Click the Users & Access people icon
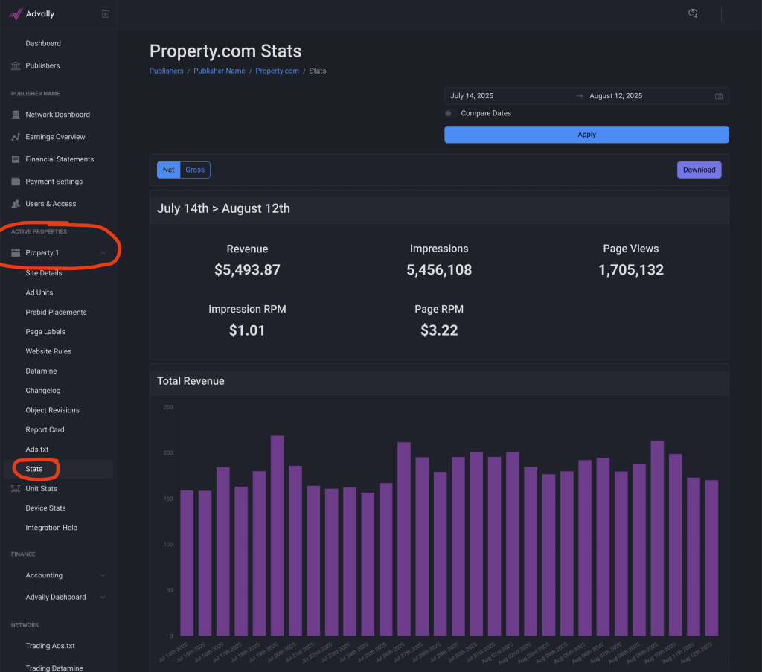The height and width of the screenshot is (672, 762). click(x=16, y=204)
